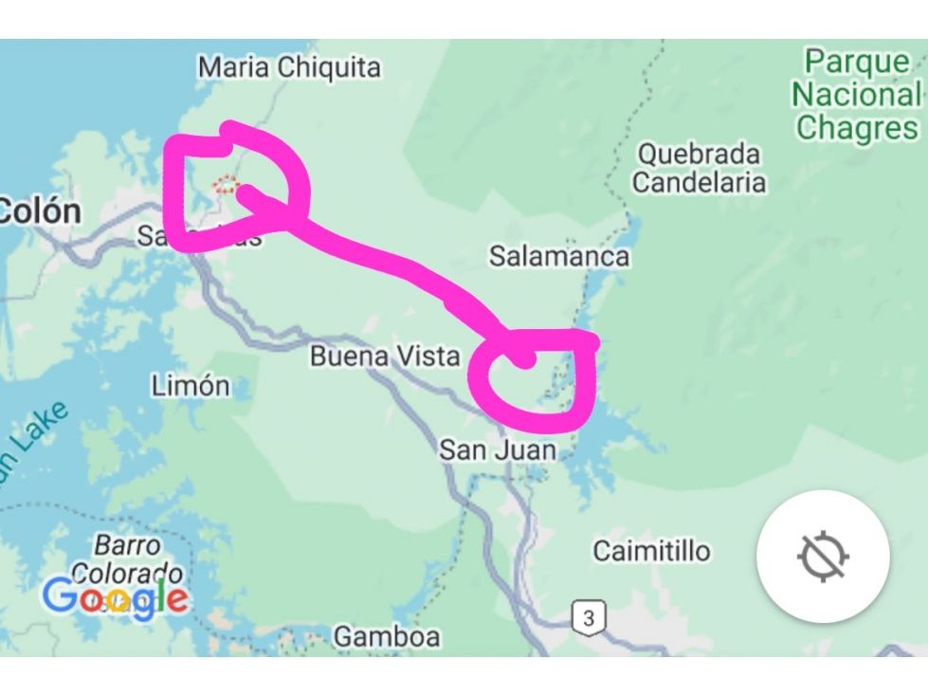Click the Google logo watermark

(116, 598)
